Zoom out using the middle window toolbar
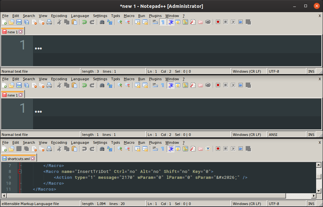Image resolution: width=323 pixels, height=207 pixels. click(127, 85)
